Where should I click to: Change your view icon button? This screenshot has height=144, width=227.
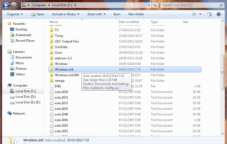(x=194, y=14)
